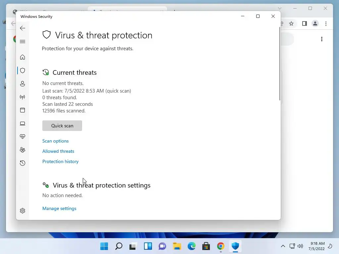Image resolution: width=339 pixels, height=254 pixels.
Task: Go back using the back arrow
Action: pyautogui.click(x=23, y=28)
